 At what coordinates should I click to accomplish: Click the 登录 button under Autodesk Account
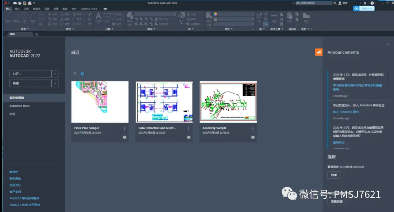tap(334, 175)
